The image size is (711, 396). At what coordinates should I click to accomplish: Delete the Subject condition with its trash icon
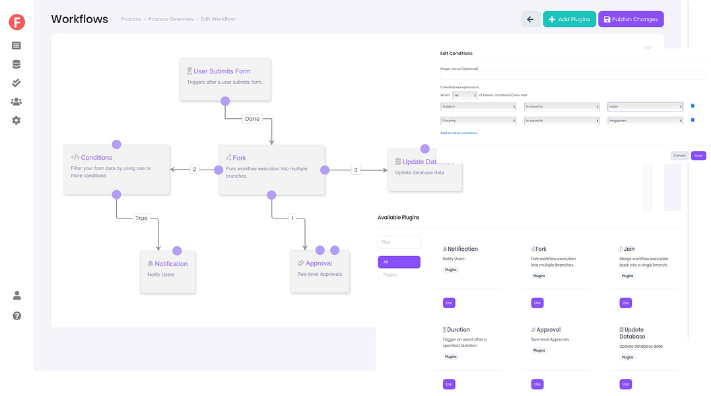[693, 106]
